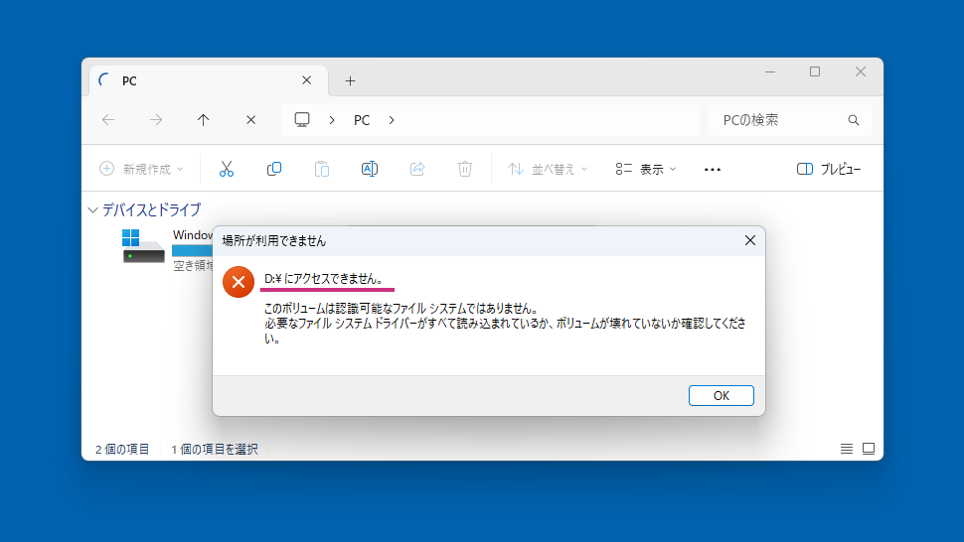Open the three-dot more options menu
This screenshot has height=542, width=964.
[x=712, y=170]
